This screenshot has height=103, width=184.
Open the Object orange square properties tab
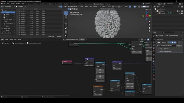point(154,58)
